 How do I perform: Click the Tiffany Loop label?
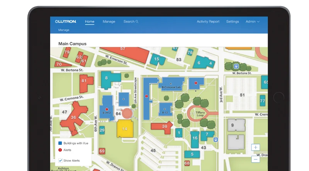coord(200,114)
